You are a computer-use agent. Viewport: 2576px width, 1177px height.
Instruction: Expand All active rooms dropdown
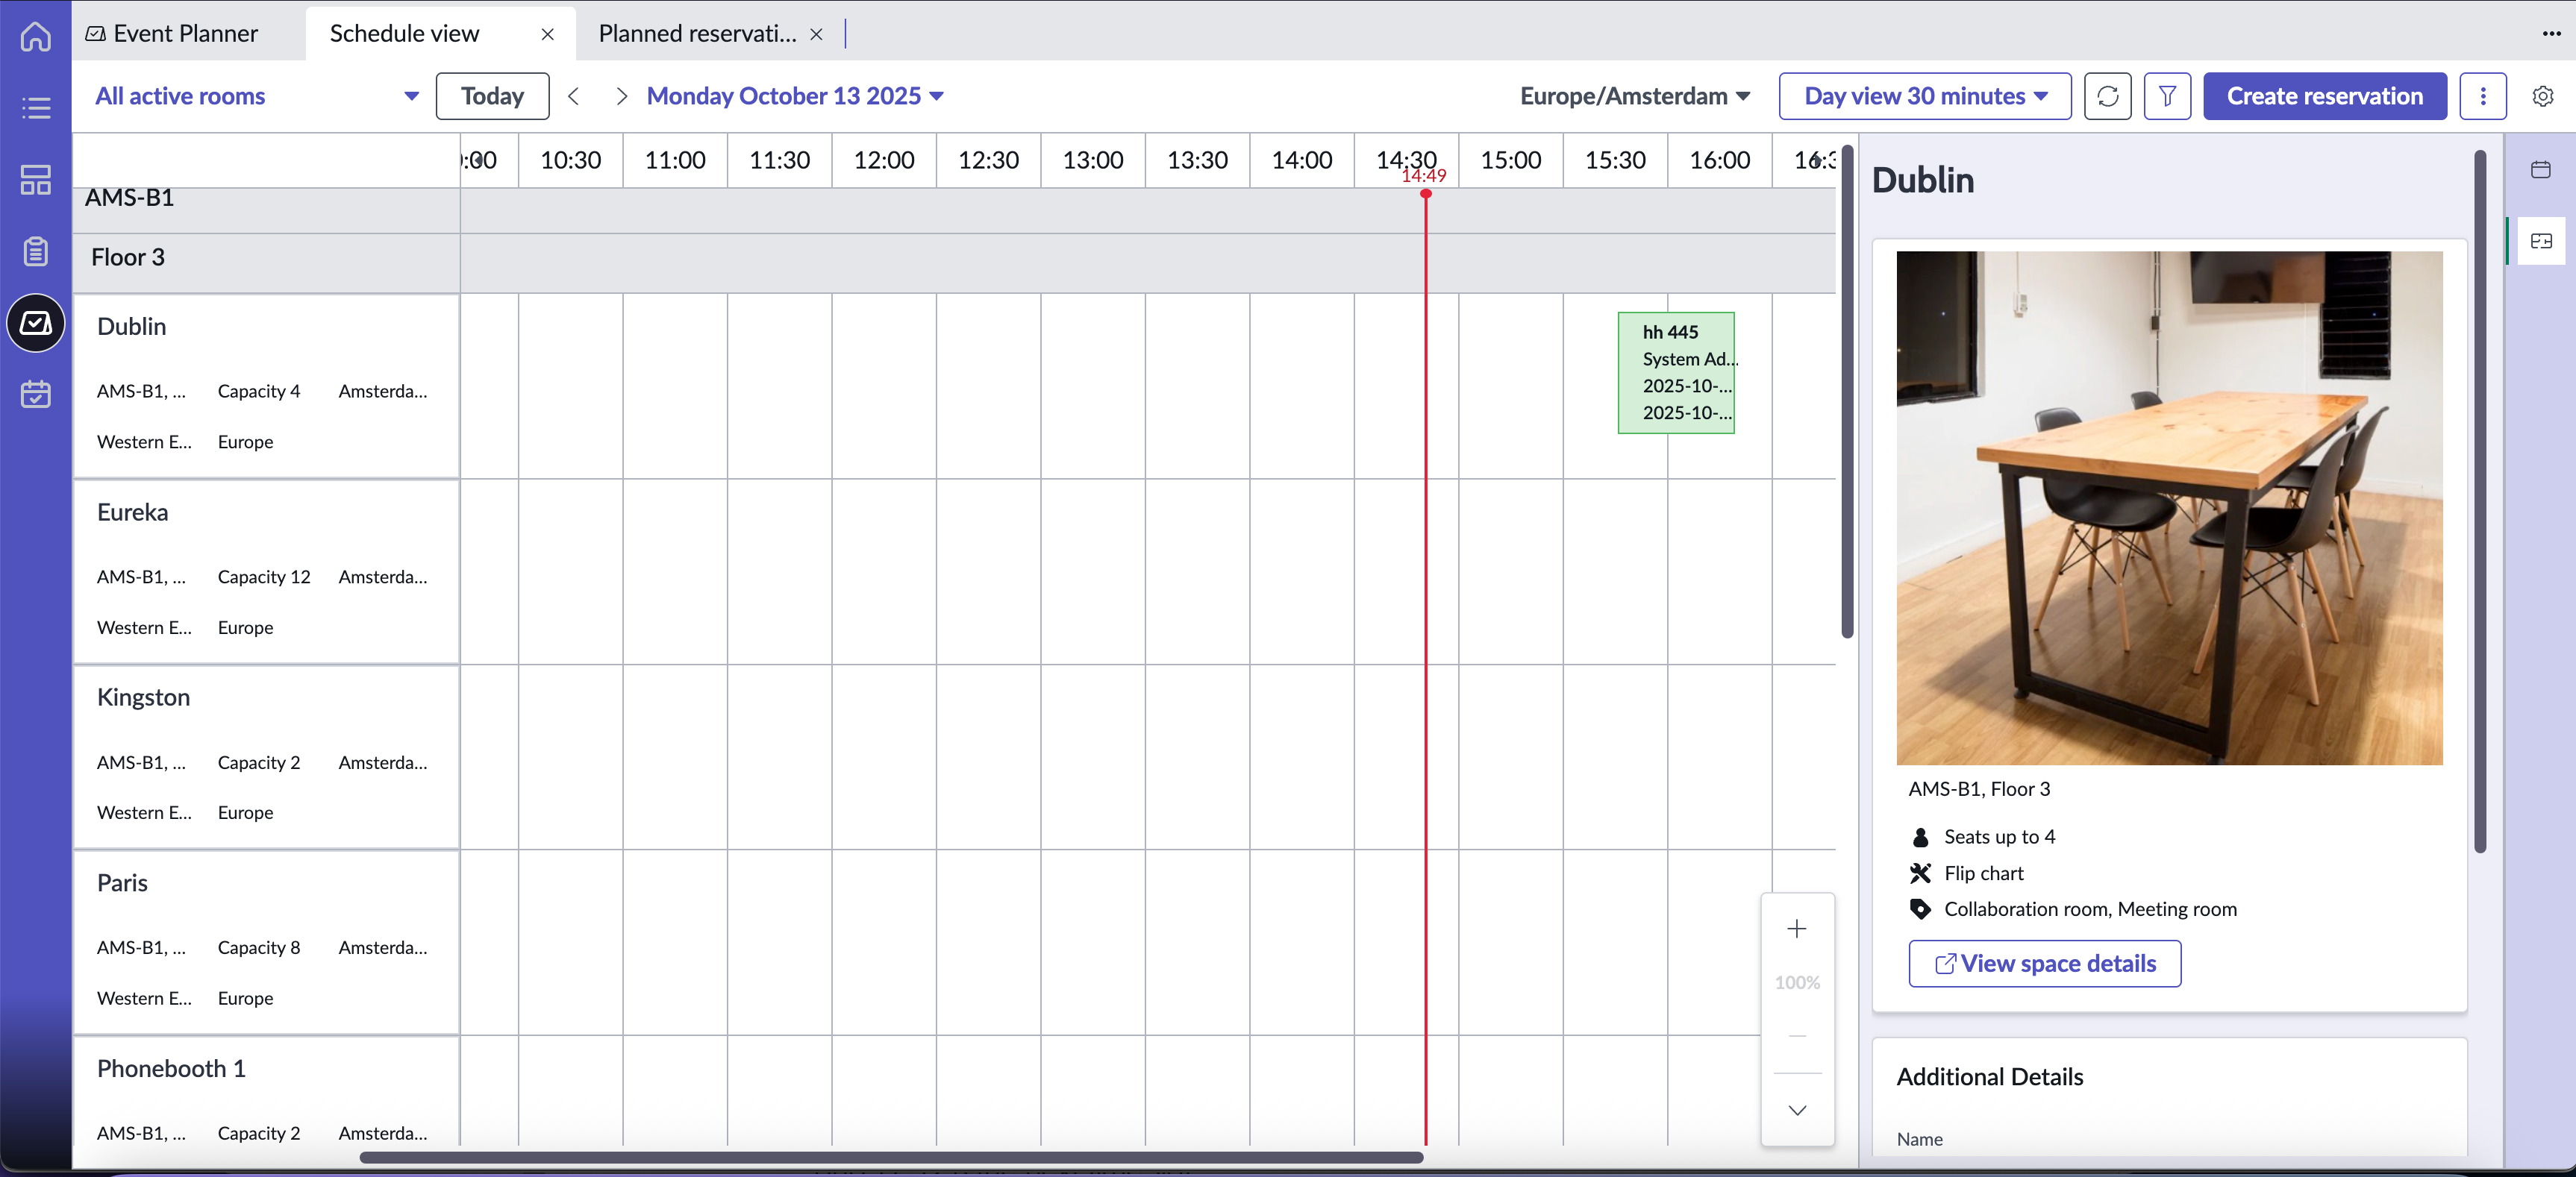[257, 96]
